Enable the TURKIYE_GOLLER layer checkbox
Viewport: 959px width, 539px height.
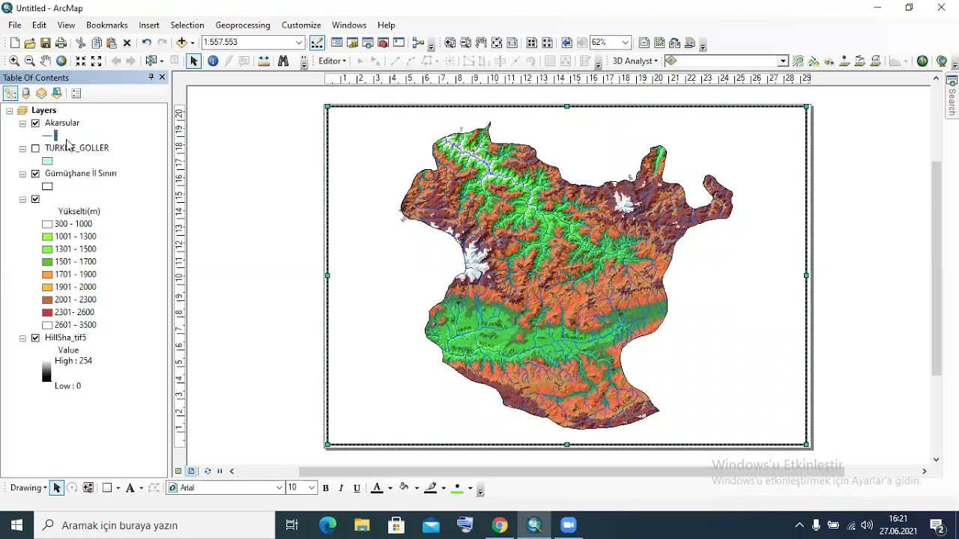[35, 148]
